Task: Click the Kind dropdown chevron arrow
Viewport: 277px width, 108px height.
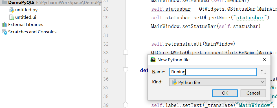Action: click(x=263, y=82)
